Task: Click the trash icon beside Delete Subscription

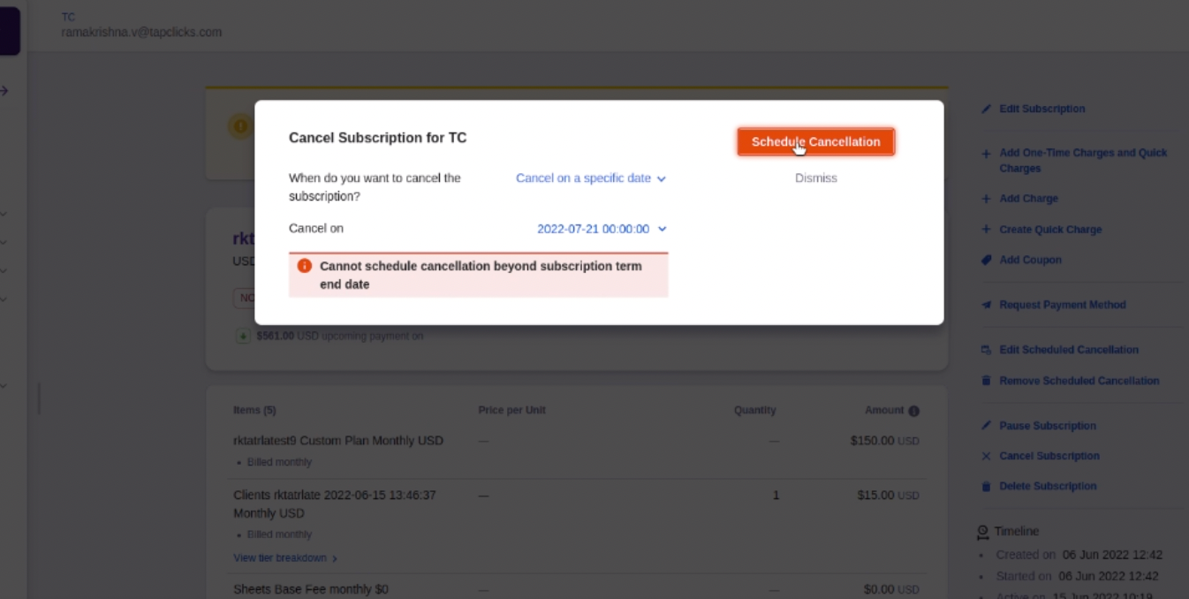Action: click(x=986, y=486)
